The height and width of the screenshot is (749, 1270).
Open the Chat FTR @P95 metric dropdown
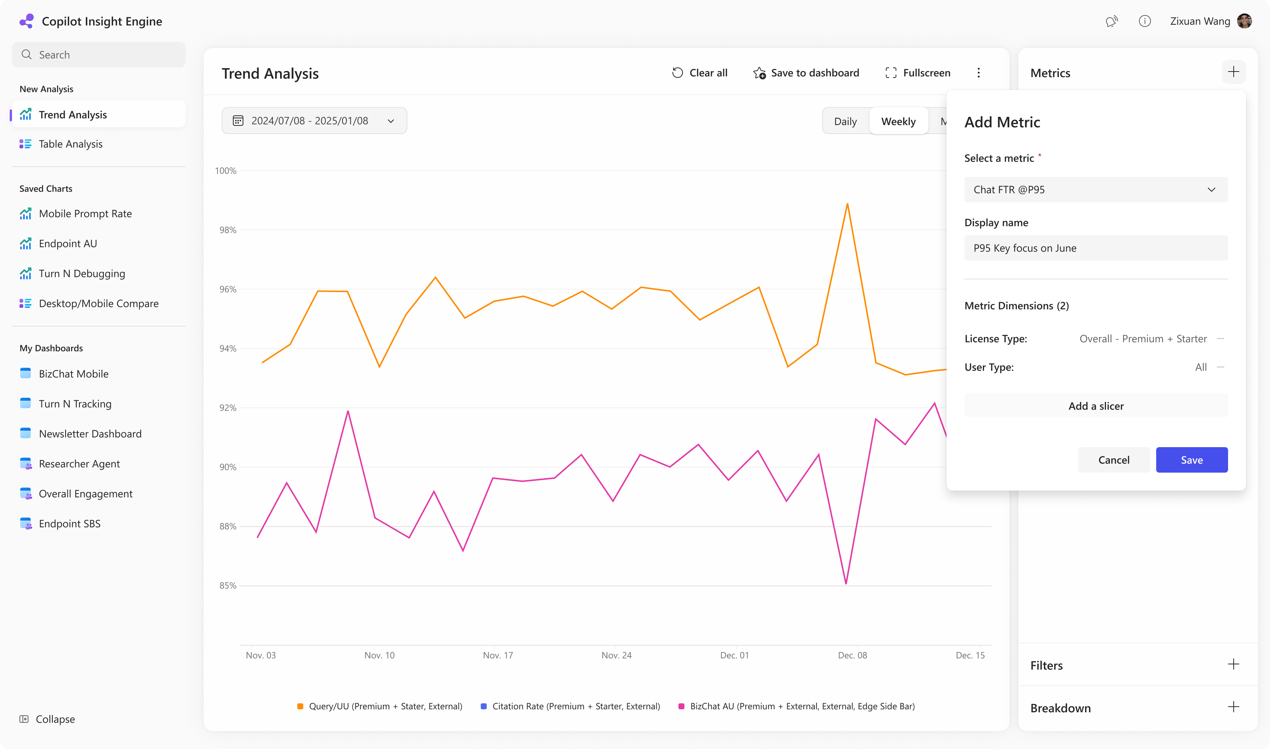[1096, 190]
